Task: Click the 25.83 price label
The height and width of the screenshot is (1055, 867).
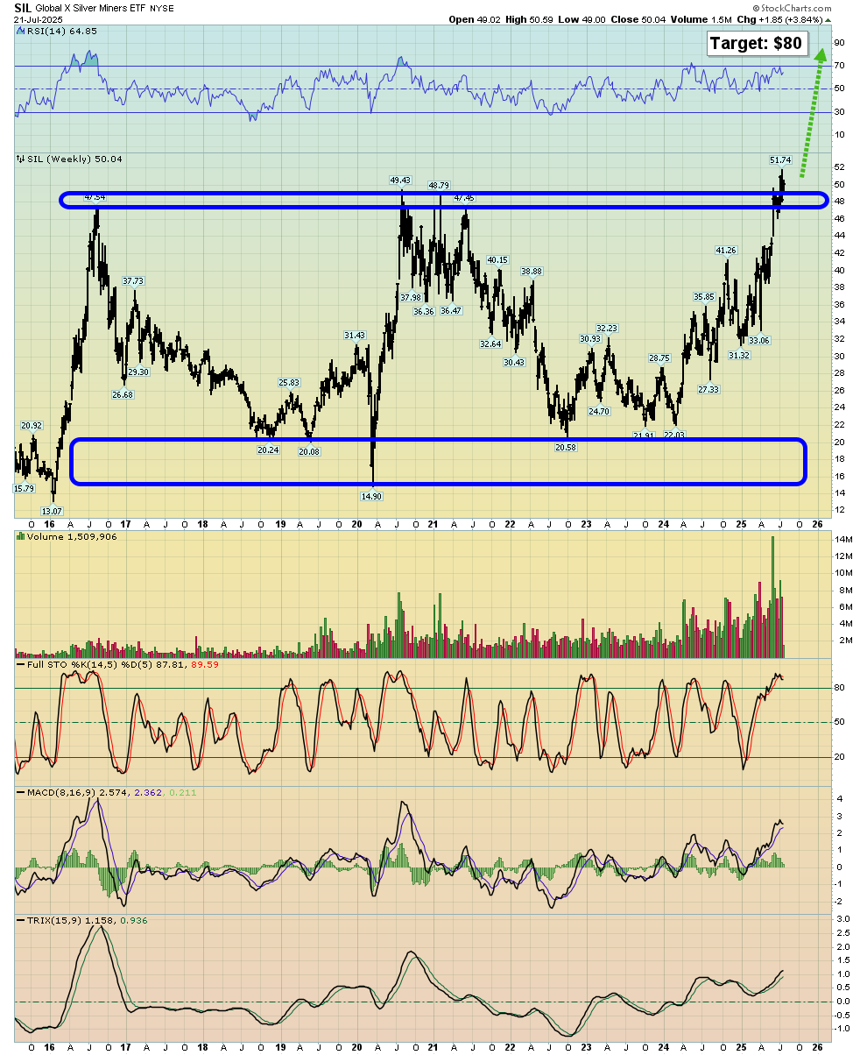Action: (x=289, y=383)
